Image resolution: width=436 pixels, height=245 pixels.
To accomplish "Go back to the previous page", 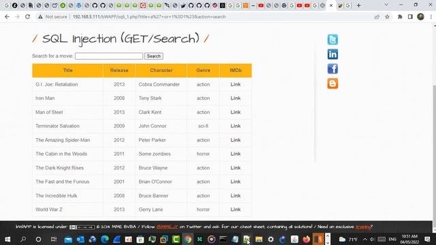I will pos(7,16).
